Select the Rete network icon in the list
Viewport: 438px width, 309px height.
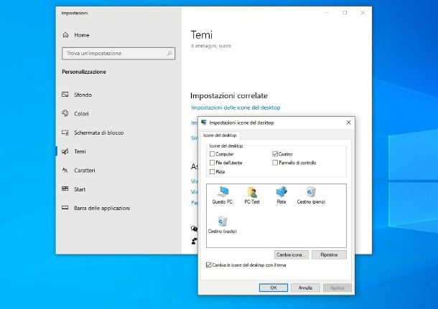(x=281, y=195)
